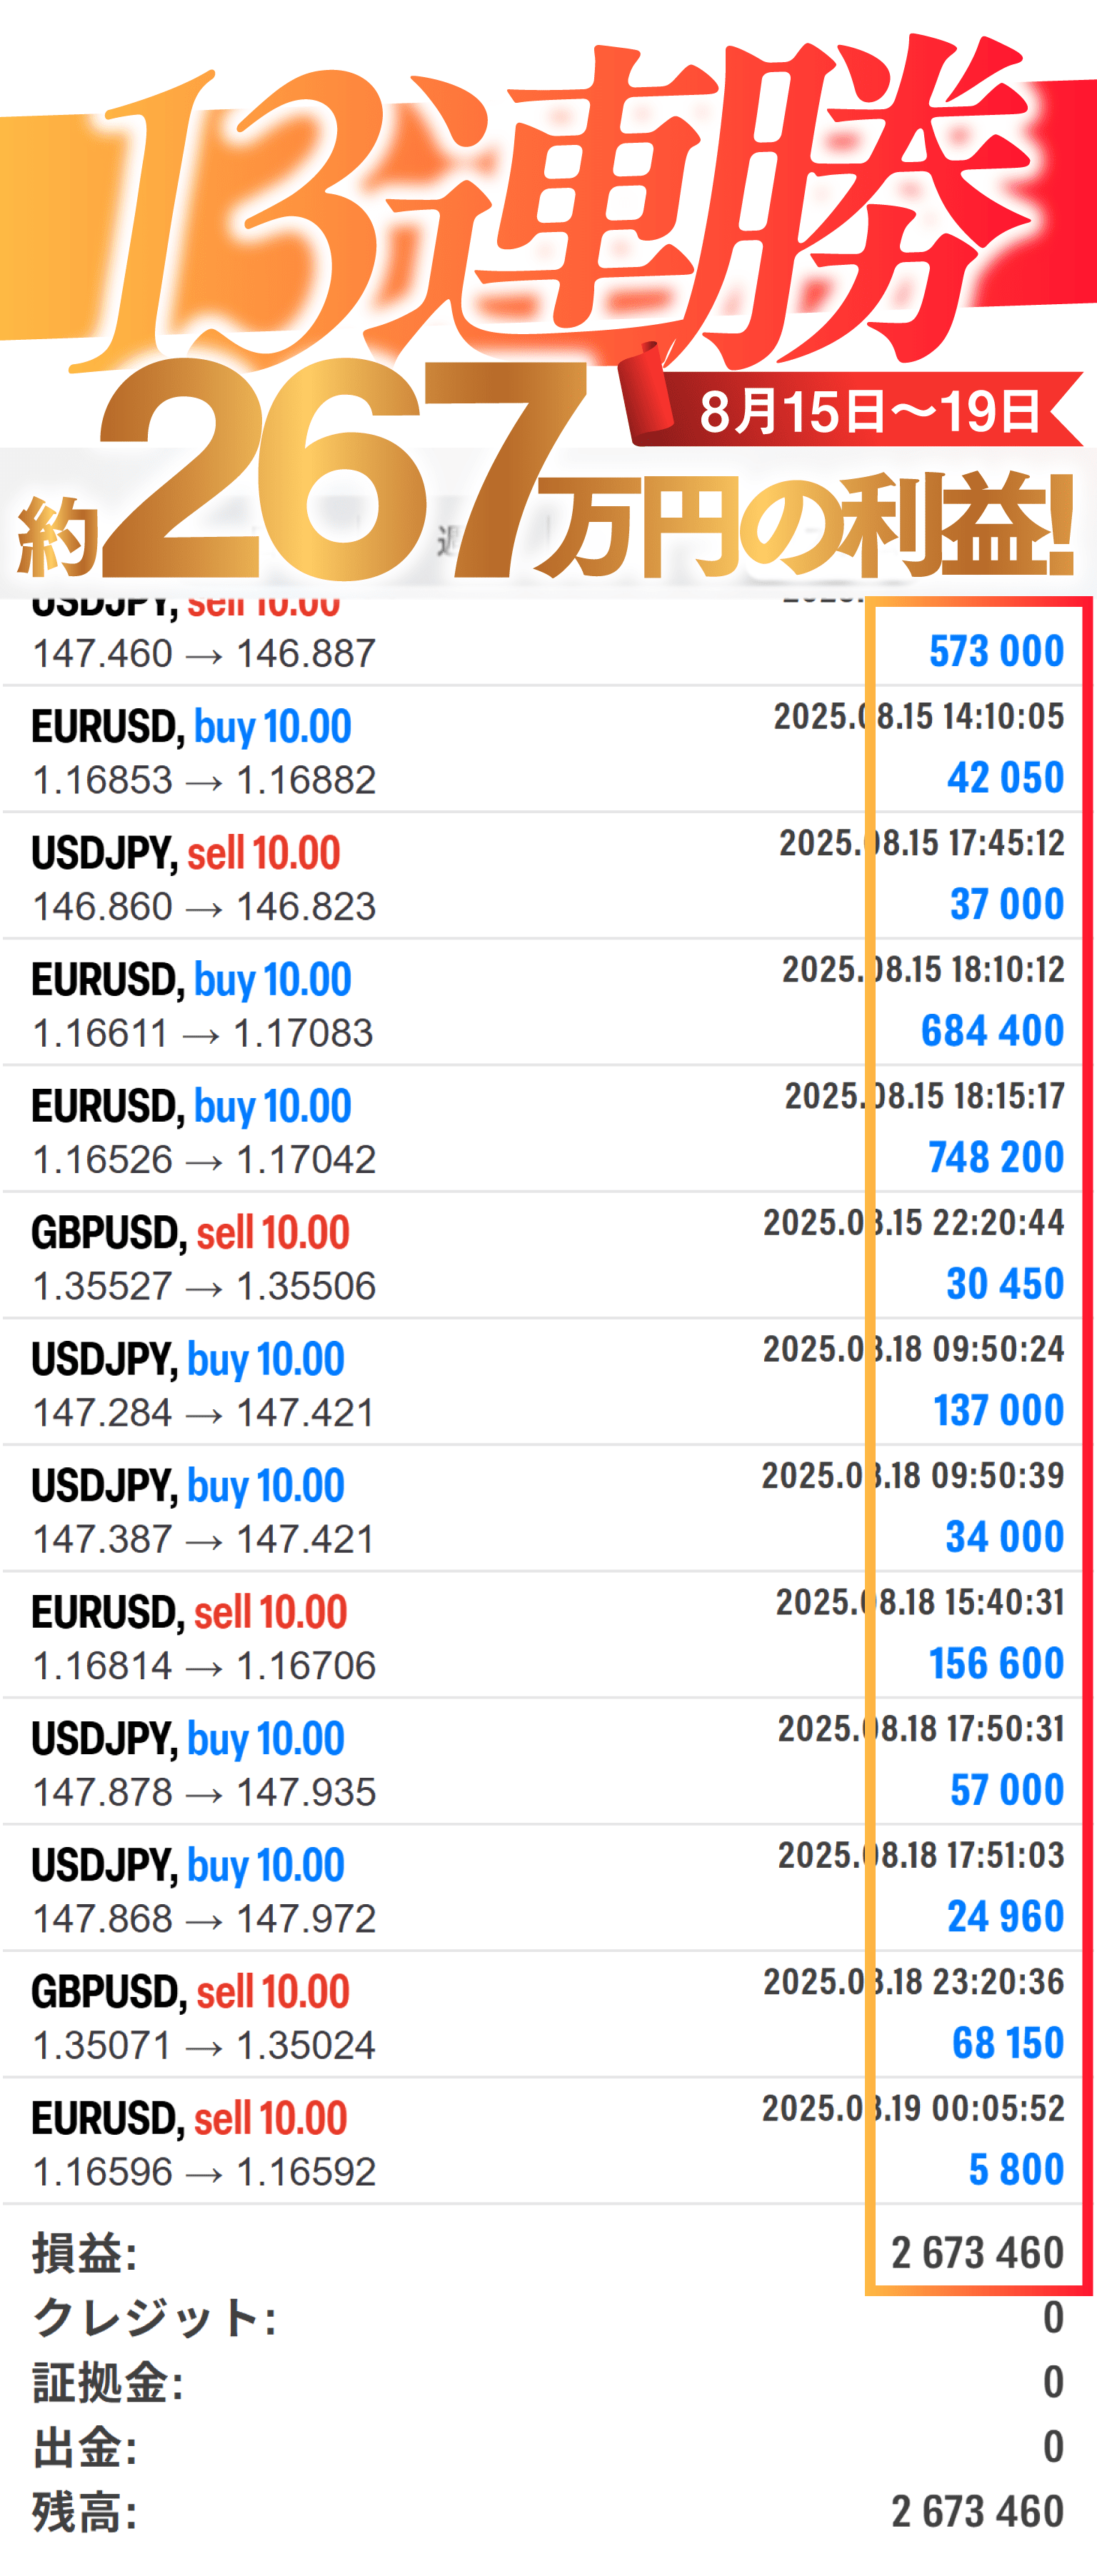Click the 損益 summary label

[85, 2254]
